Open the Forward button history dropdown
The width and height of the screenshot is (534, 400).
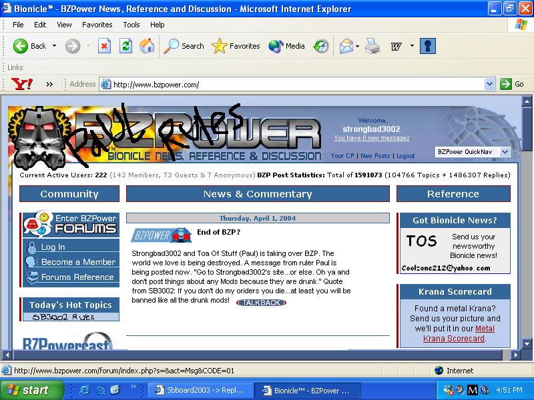(x=88, y=45)
